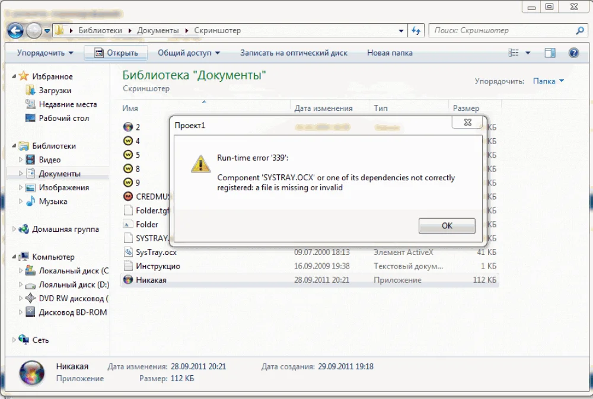Click Новая папка in toolbar
593x399 pixels.
point(389,53)
